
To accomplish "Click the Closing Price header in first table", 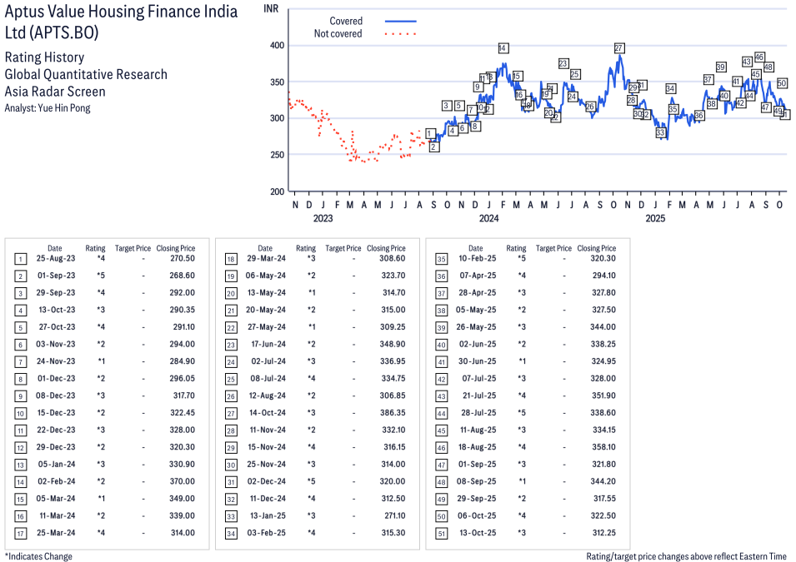I will point(176,248).
